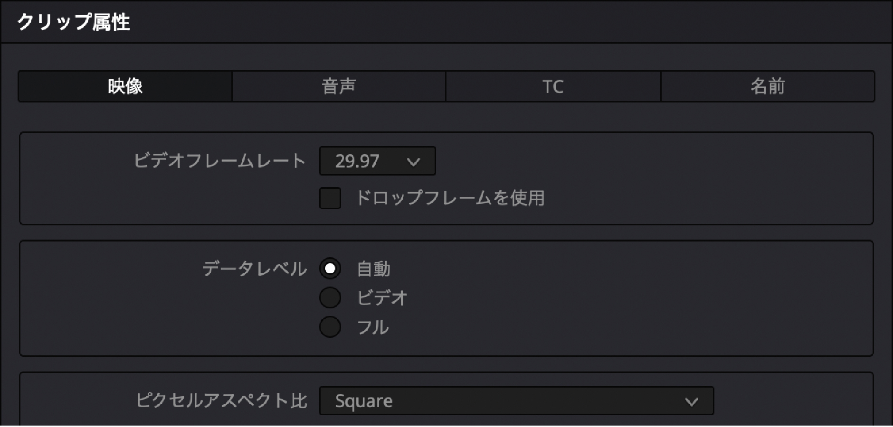The width and height of the screenshot is (893, 427).
Task: Click the 自動 option label
Action: click(x=373, y=269)
